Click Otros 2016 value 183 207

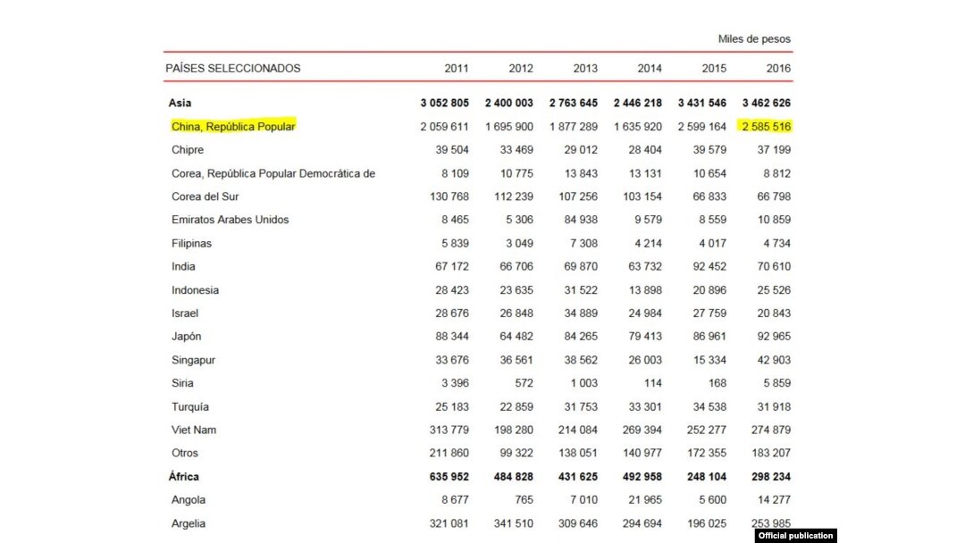click(x=771, y=453)
